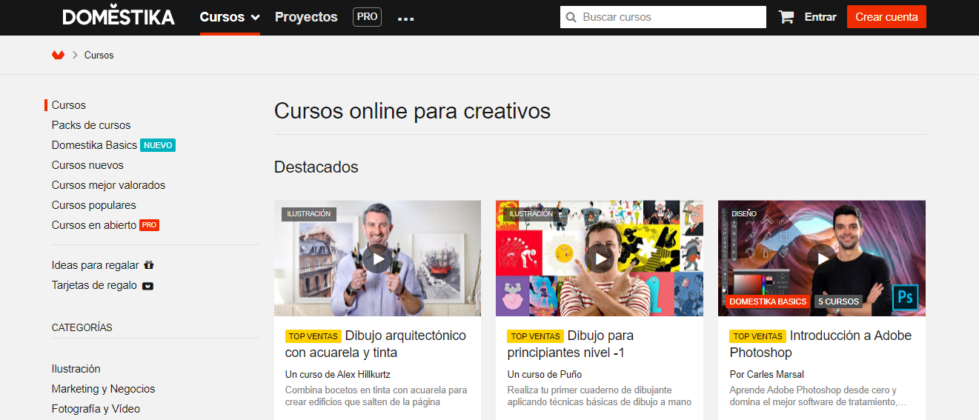Click ILUSTRACIÓN tag on Dibujo arquitectónico card
Viewport: 979px width, 420px height.
click(309, 214)
